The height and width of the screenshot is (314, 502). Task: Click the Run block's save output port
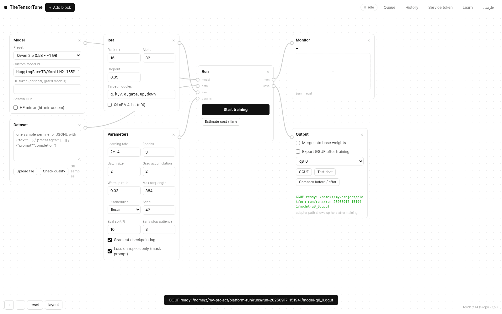[274, 86]
